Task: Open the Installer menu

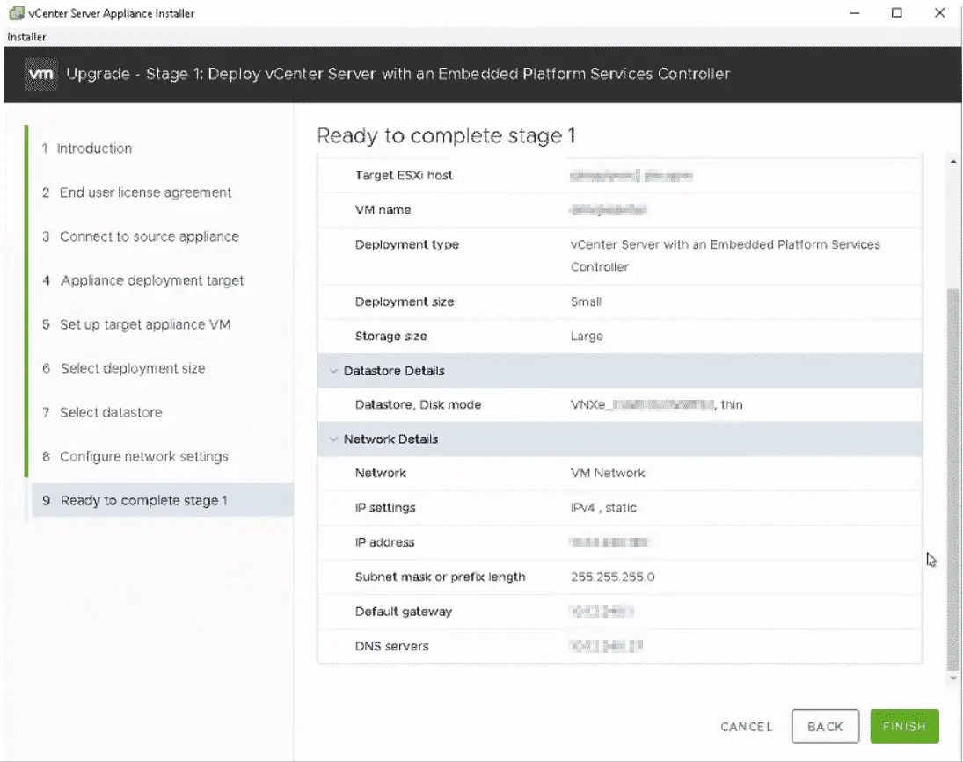Action: [x=26, y=37]
